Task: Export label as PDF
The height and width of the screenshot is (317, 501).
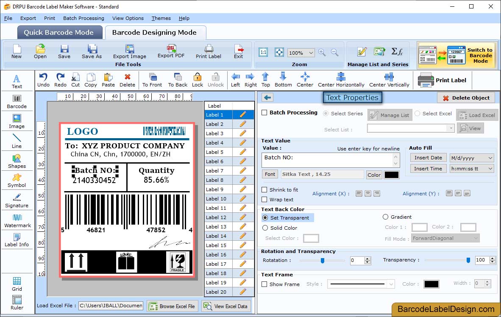Action: click(x=171, y=51)
